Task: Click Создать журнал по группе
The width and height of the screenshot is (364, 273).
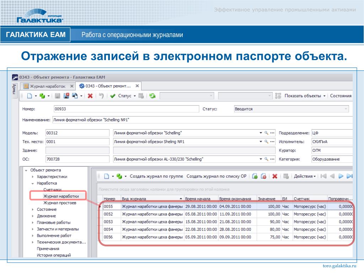Action: pyautogui.click(x=156, y=176)
